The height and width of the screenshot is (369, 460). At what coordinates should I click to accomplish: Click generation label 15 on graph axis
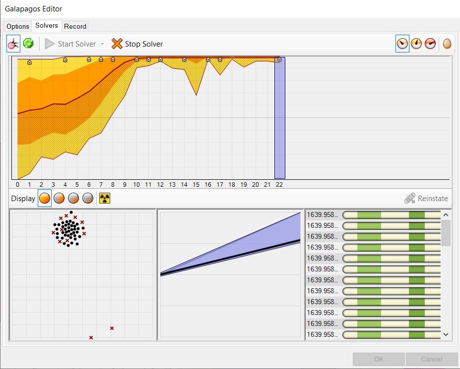click(196, 185)
